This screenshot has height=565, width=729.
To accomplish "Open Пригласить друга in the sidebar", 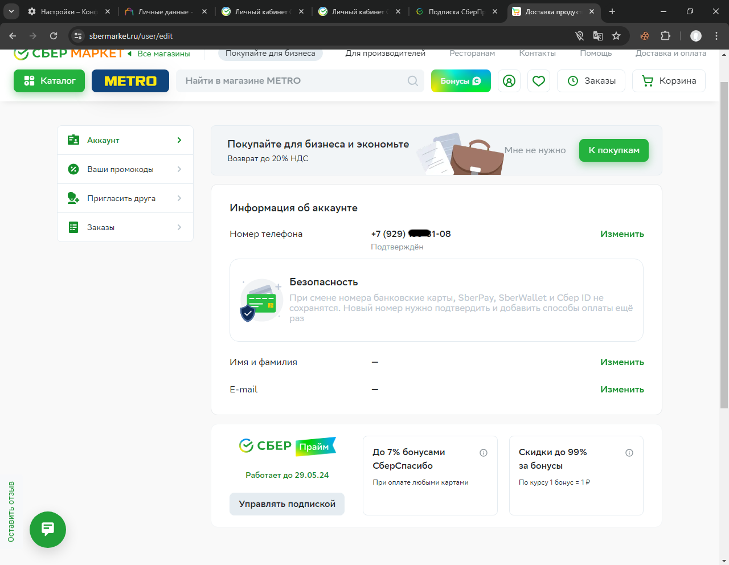I will click(x=125, y=198).
